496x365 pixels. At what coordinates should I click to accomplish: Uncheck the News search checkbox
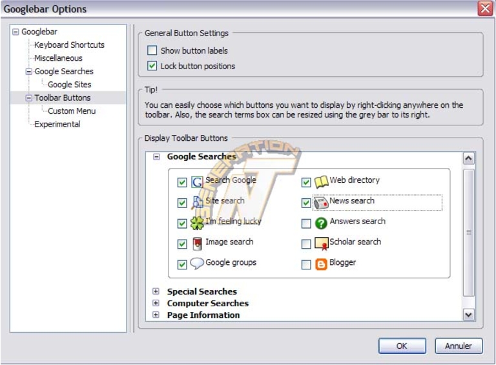(306, 203)
